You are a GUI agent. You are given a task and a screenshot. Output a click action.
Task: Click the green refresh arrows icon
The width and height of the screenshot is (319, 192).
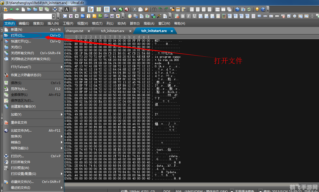tap(249, 9)
